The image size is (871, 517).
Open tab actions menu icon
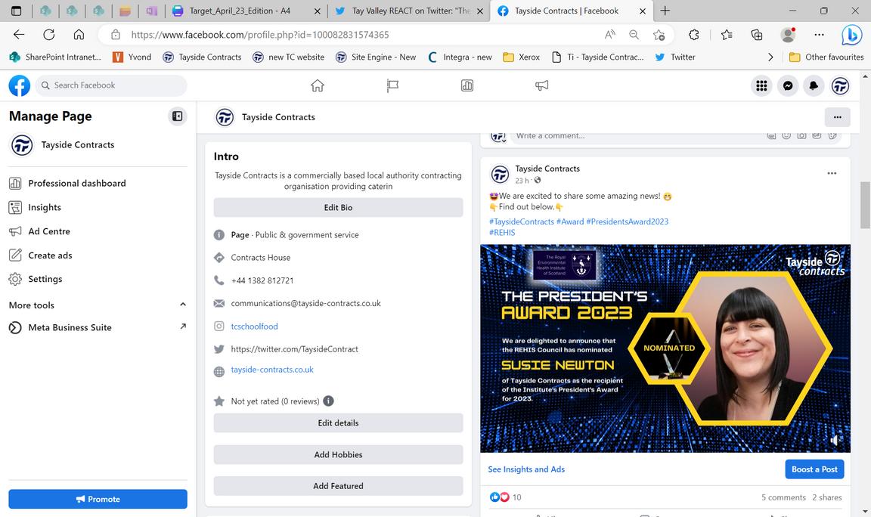[16, 11]
